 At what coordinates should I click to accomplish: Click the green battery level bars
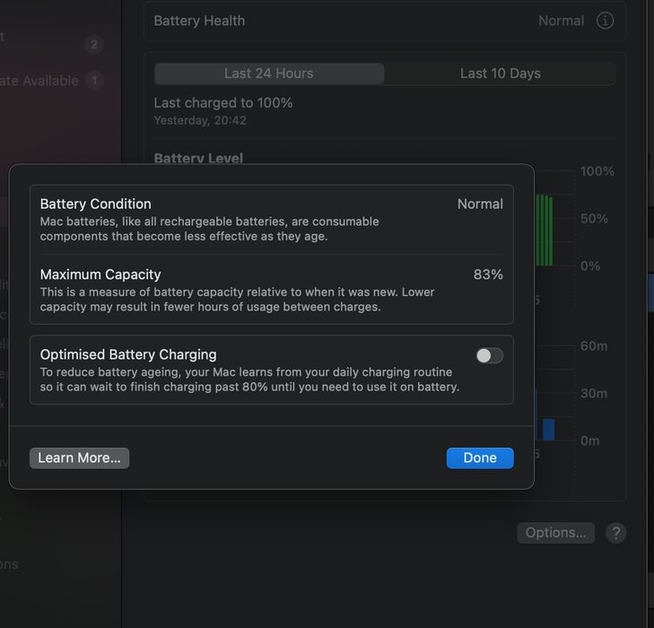tap(545, 231)
